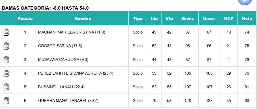The height and width of the screenshot is (109, 257).
Task: Open scorecard icon for Bussinelli Anali
Action: pos(6,87)
